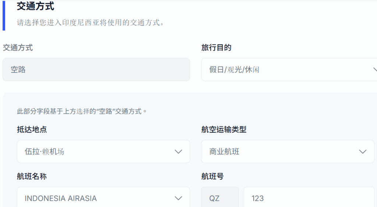Click the chevron arrow in 航空运输类型 dropdown
The height and width of the screenshot is (207, 377).
(363, 151)
